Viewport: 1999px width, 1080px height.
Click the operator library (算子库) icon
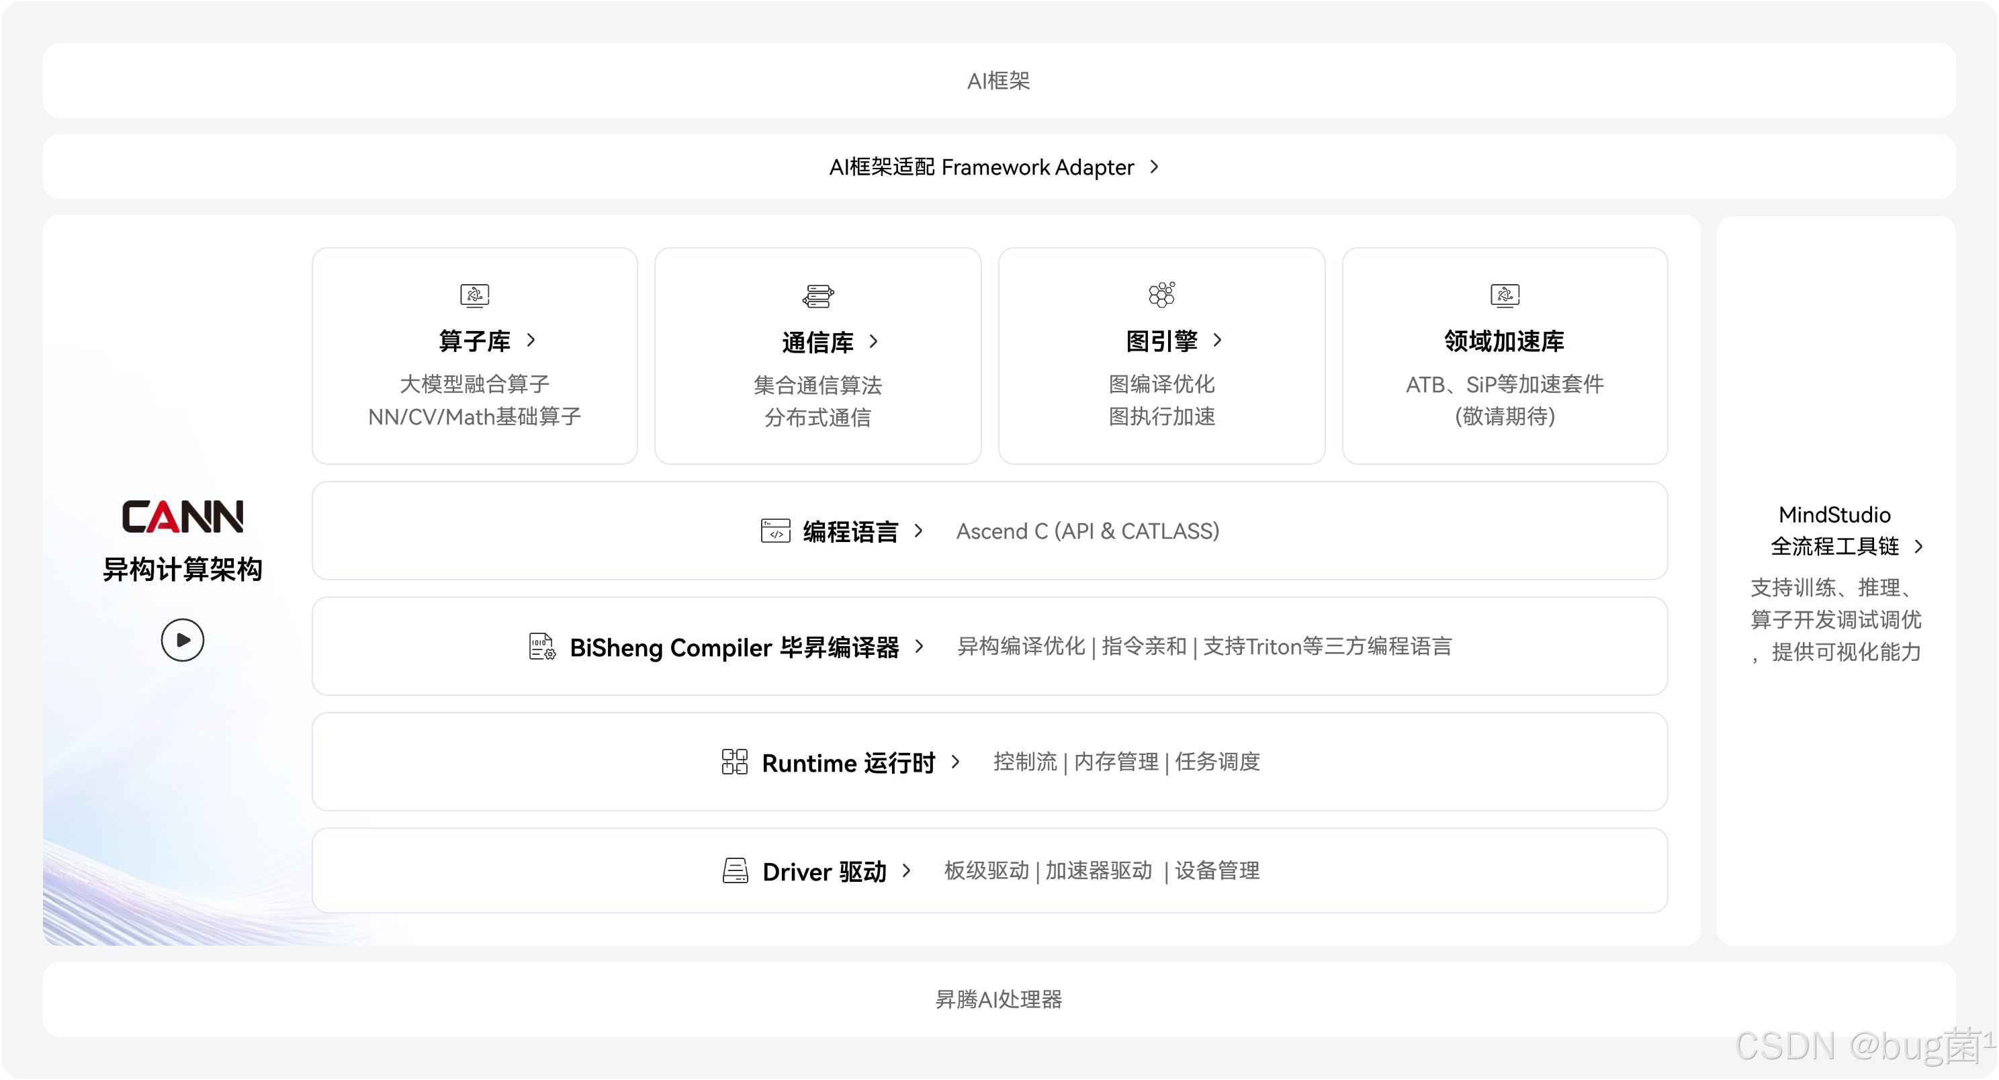pyautogui.click(x=474, y=295)
